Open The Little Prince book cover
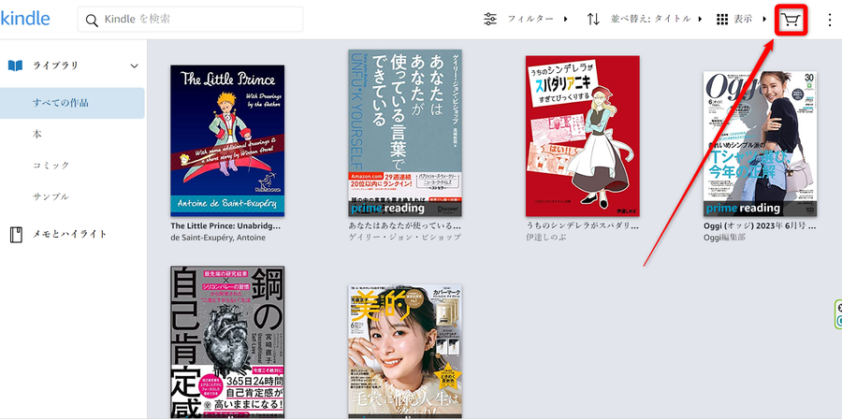842x420 pixels. [x=227, y=140]
